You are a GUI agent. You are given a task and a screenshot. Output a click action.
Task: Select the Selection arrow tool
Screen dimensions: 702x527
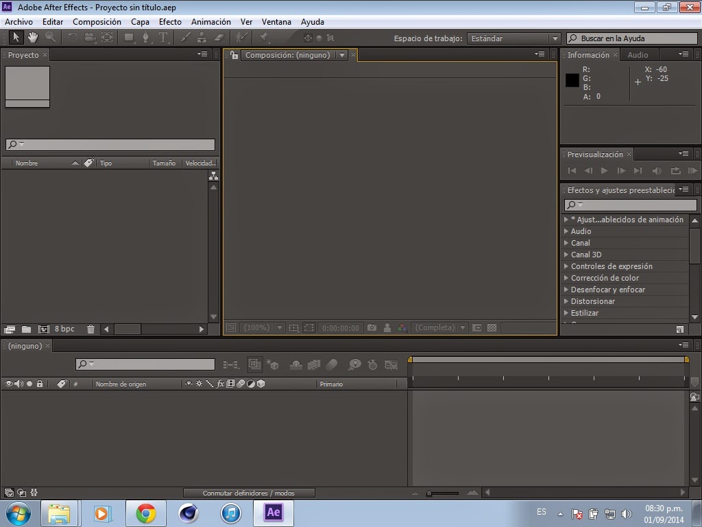[x=16, y=38]
